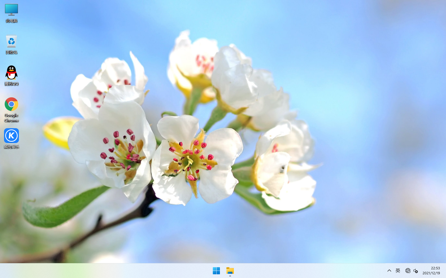
Task: Open the 22:53 clock and date flyout
Action: 431,271
